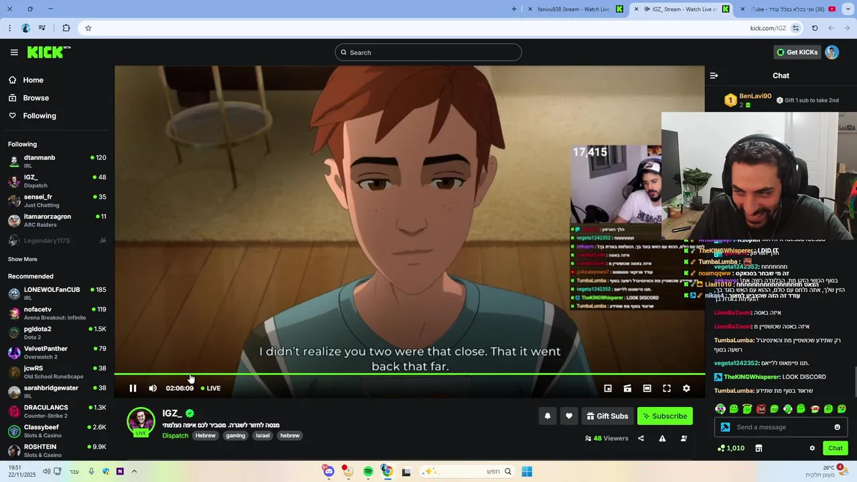Insert the first quick emote
Image resolution: width=857 pixels, height=482 pixels.
pos(720,408)
